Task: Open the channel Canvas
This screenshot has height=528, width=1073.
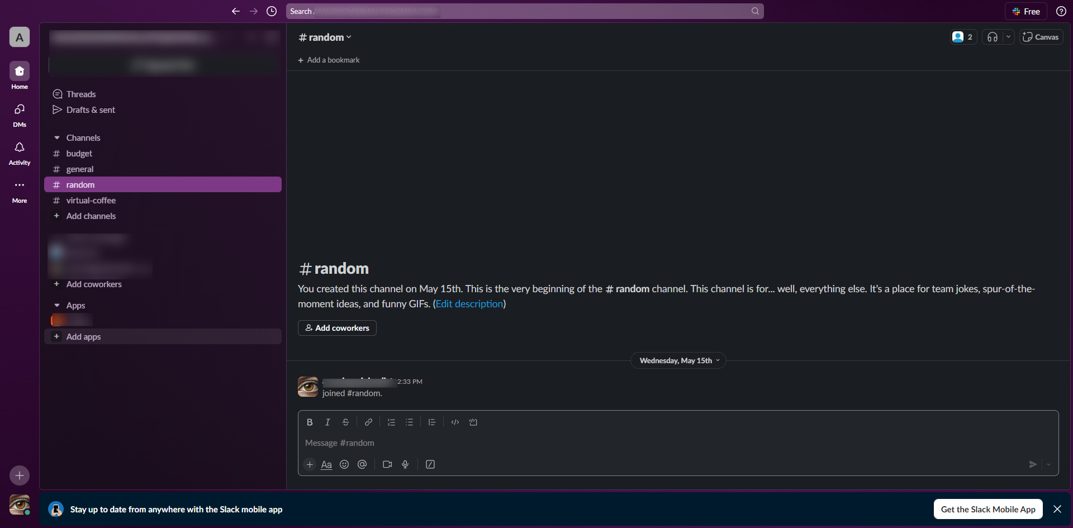Action: [1041, 37]
